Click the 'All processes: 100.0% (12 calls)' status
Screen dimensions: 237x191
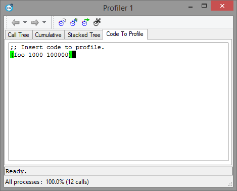point(47,182)
